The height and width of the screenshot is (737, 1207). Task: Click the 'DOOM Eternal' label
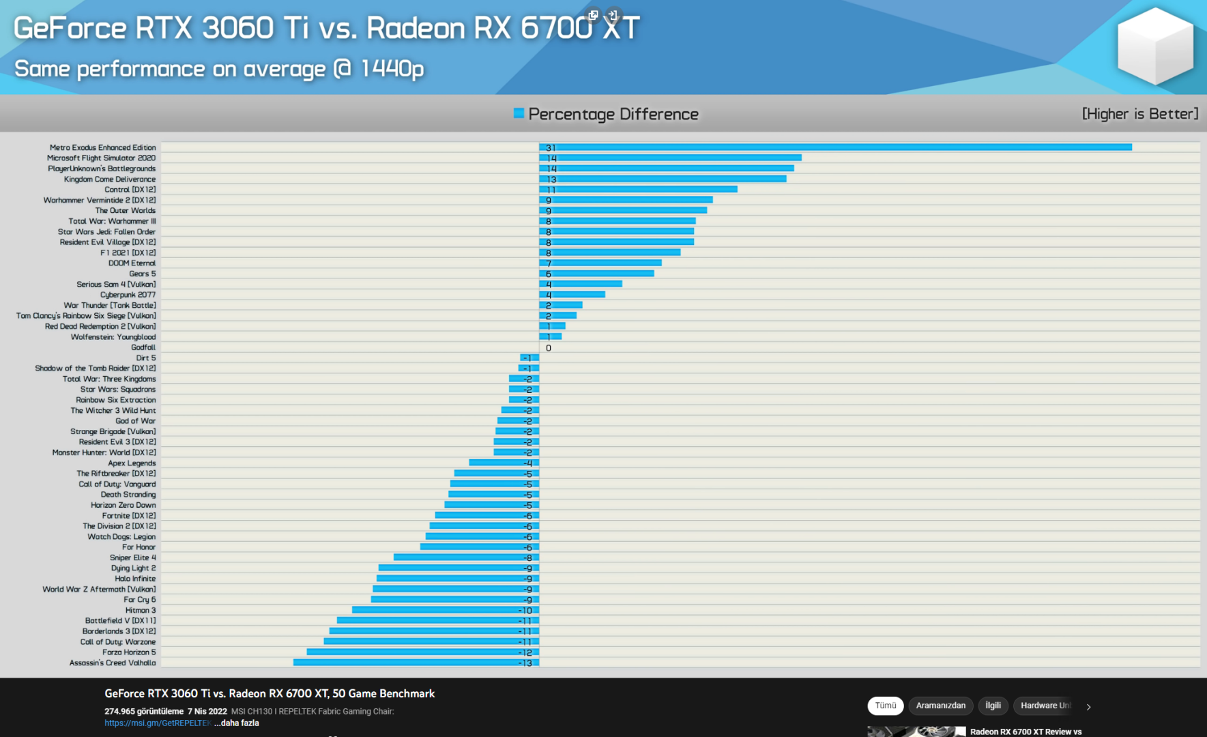[132, 263]
